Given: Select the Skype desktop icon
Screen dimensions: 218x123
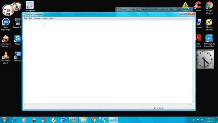Looking at the screenshot, I should point(18,40).
